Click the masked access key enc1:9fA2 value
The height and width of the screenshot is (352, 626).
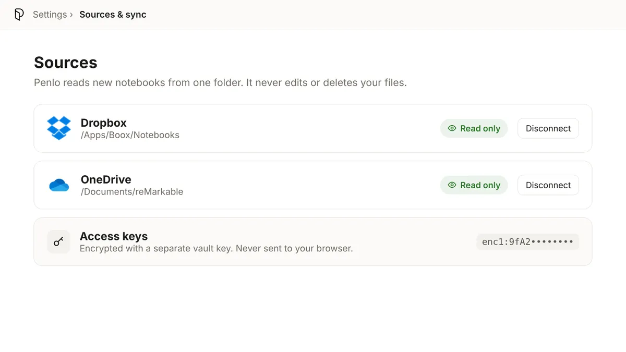click(527, 241)
